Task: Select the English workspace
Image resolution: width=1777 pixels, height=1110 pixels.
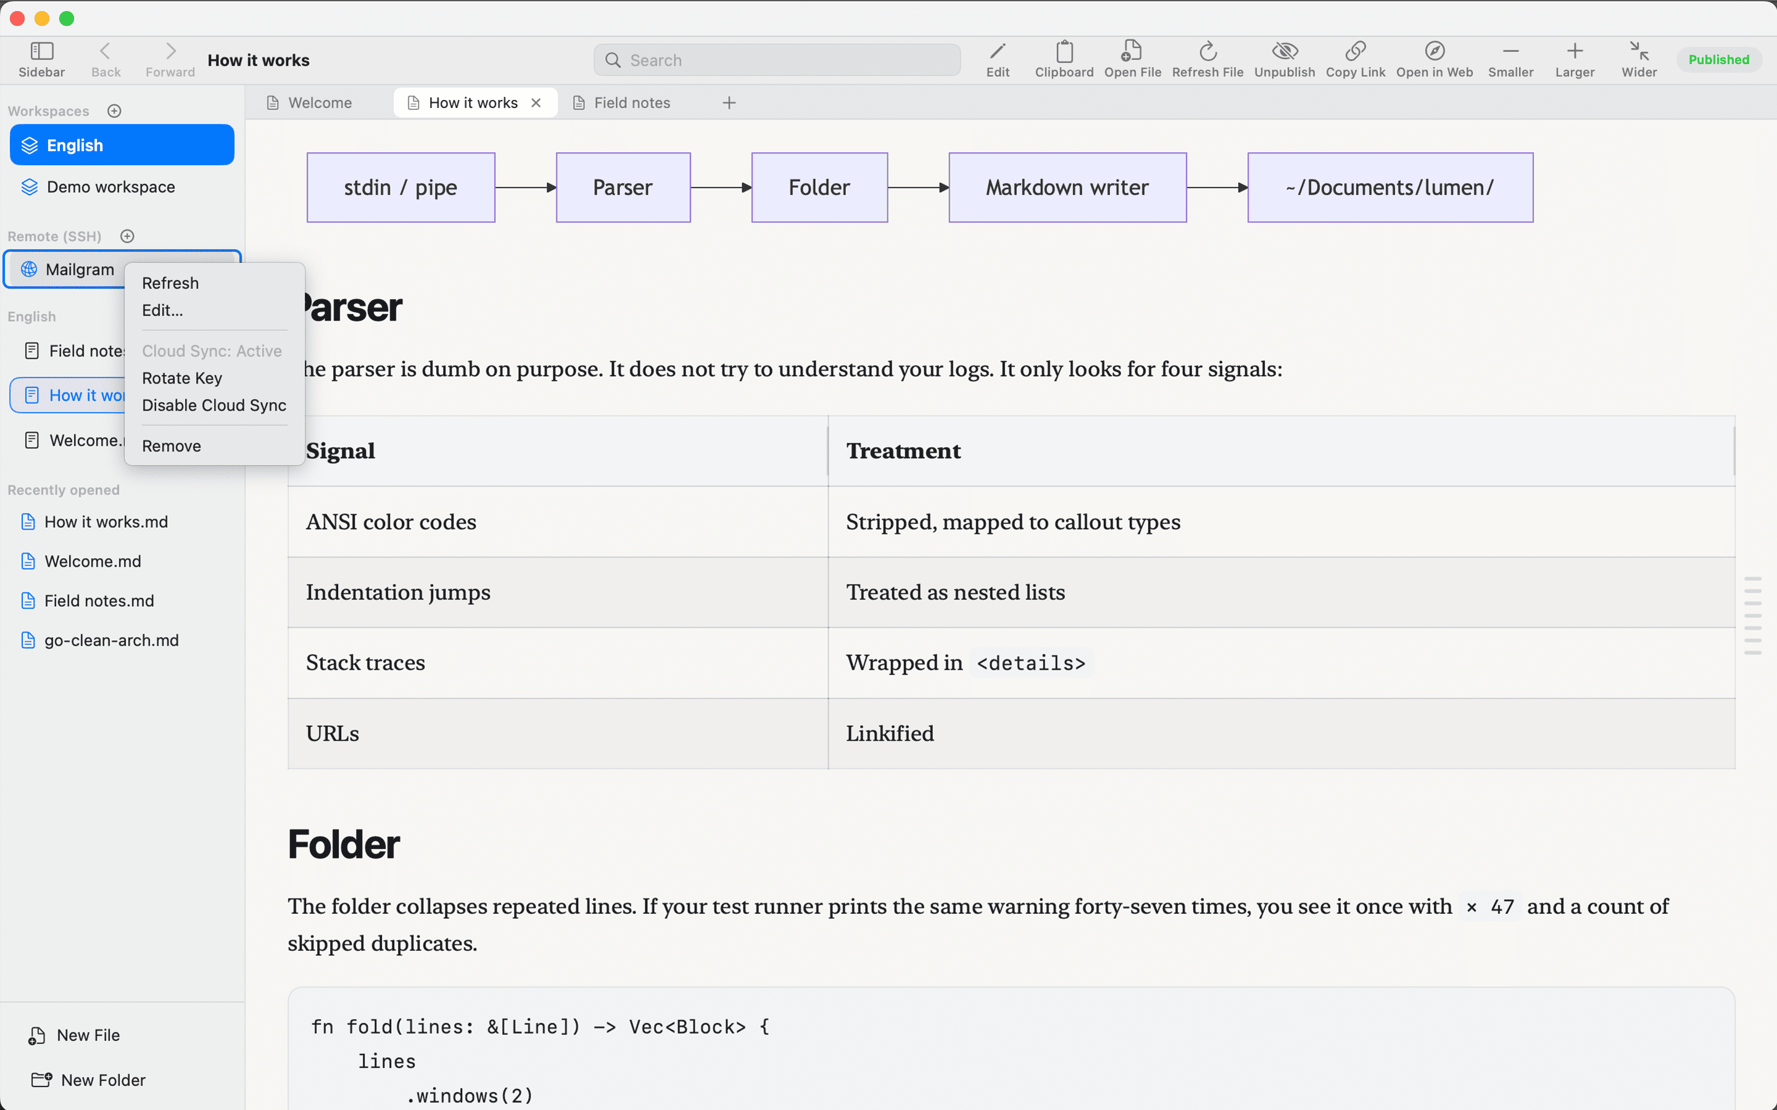Action: (122, 145)
